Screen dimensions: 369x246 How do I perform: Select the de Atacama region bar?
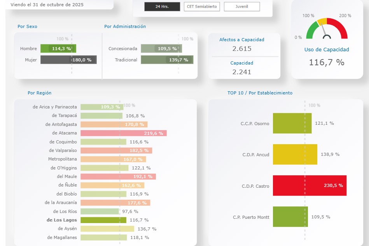pos(123,133)
